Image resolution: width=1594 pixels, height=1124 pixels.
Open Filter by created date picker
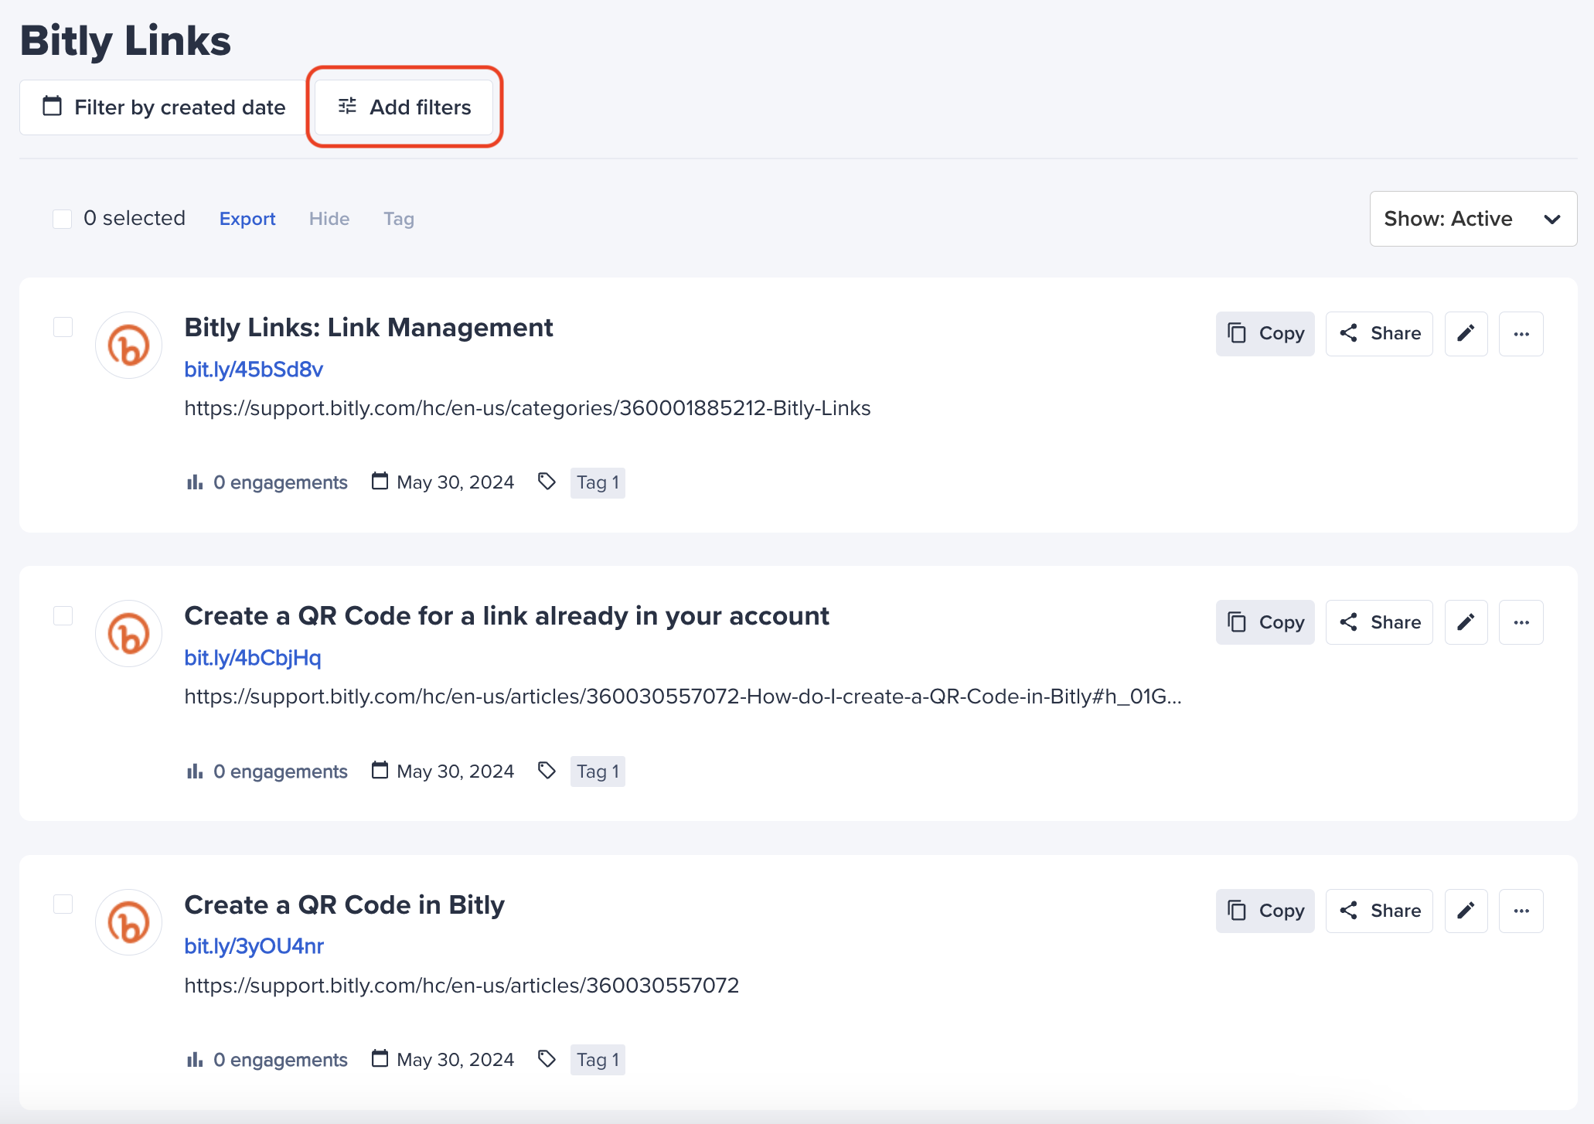[164, 107]
